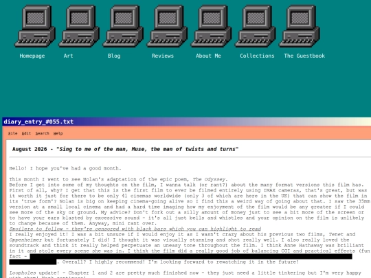Open the Homepage link
371x278 pixels.
click(32, 56)
